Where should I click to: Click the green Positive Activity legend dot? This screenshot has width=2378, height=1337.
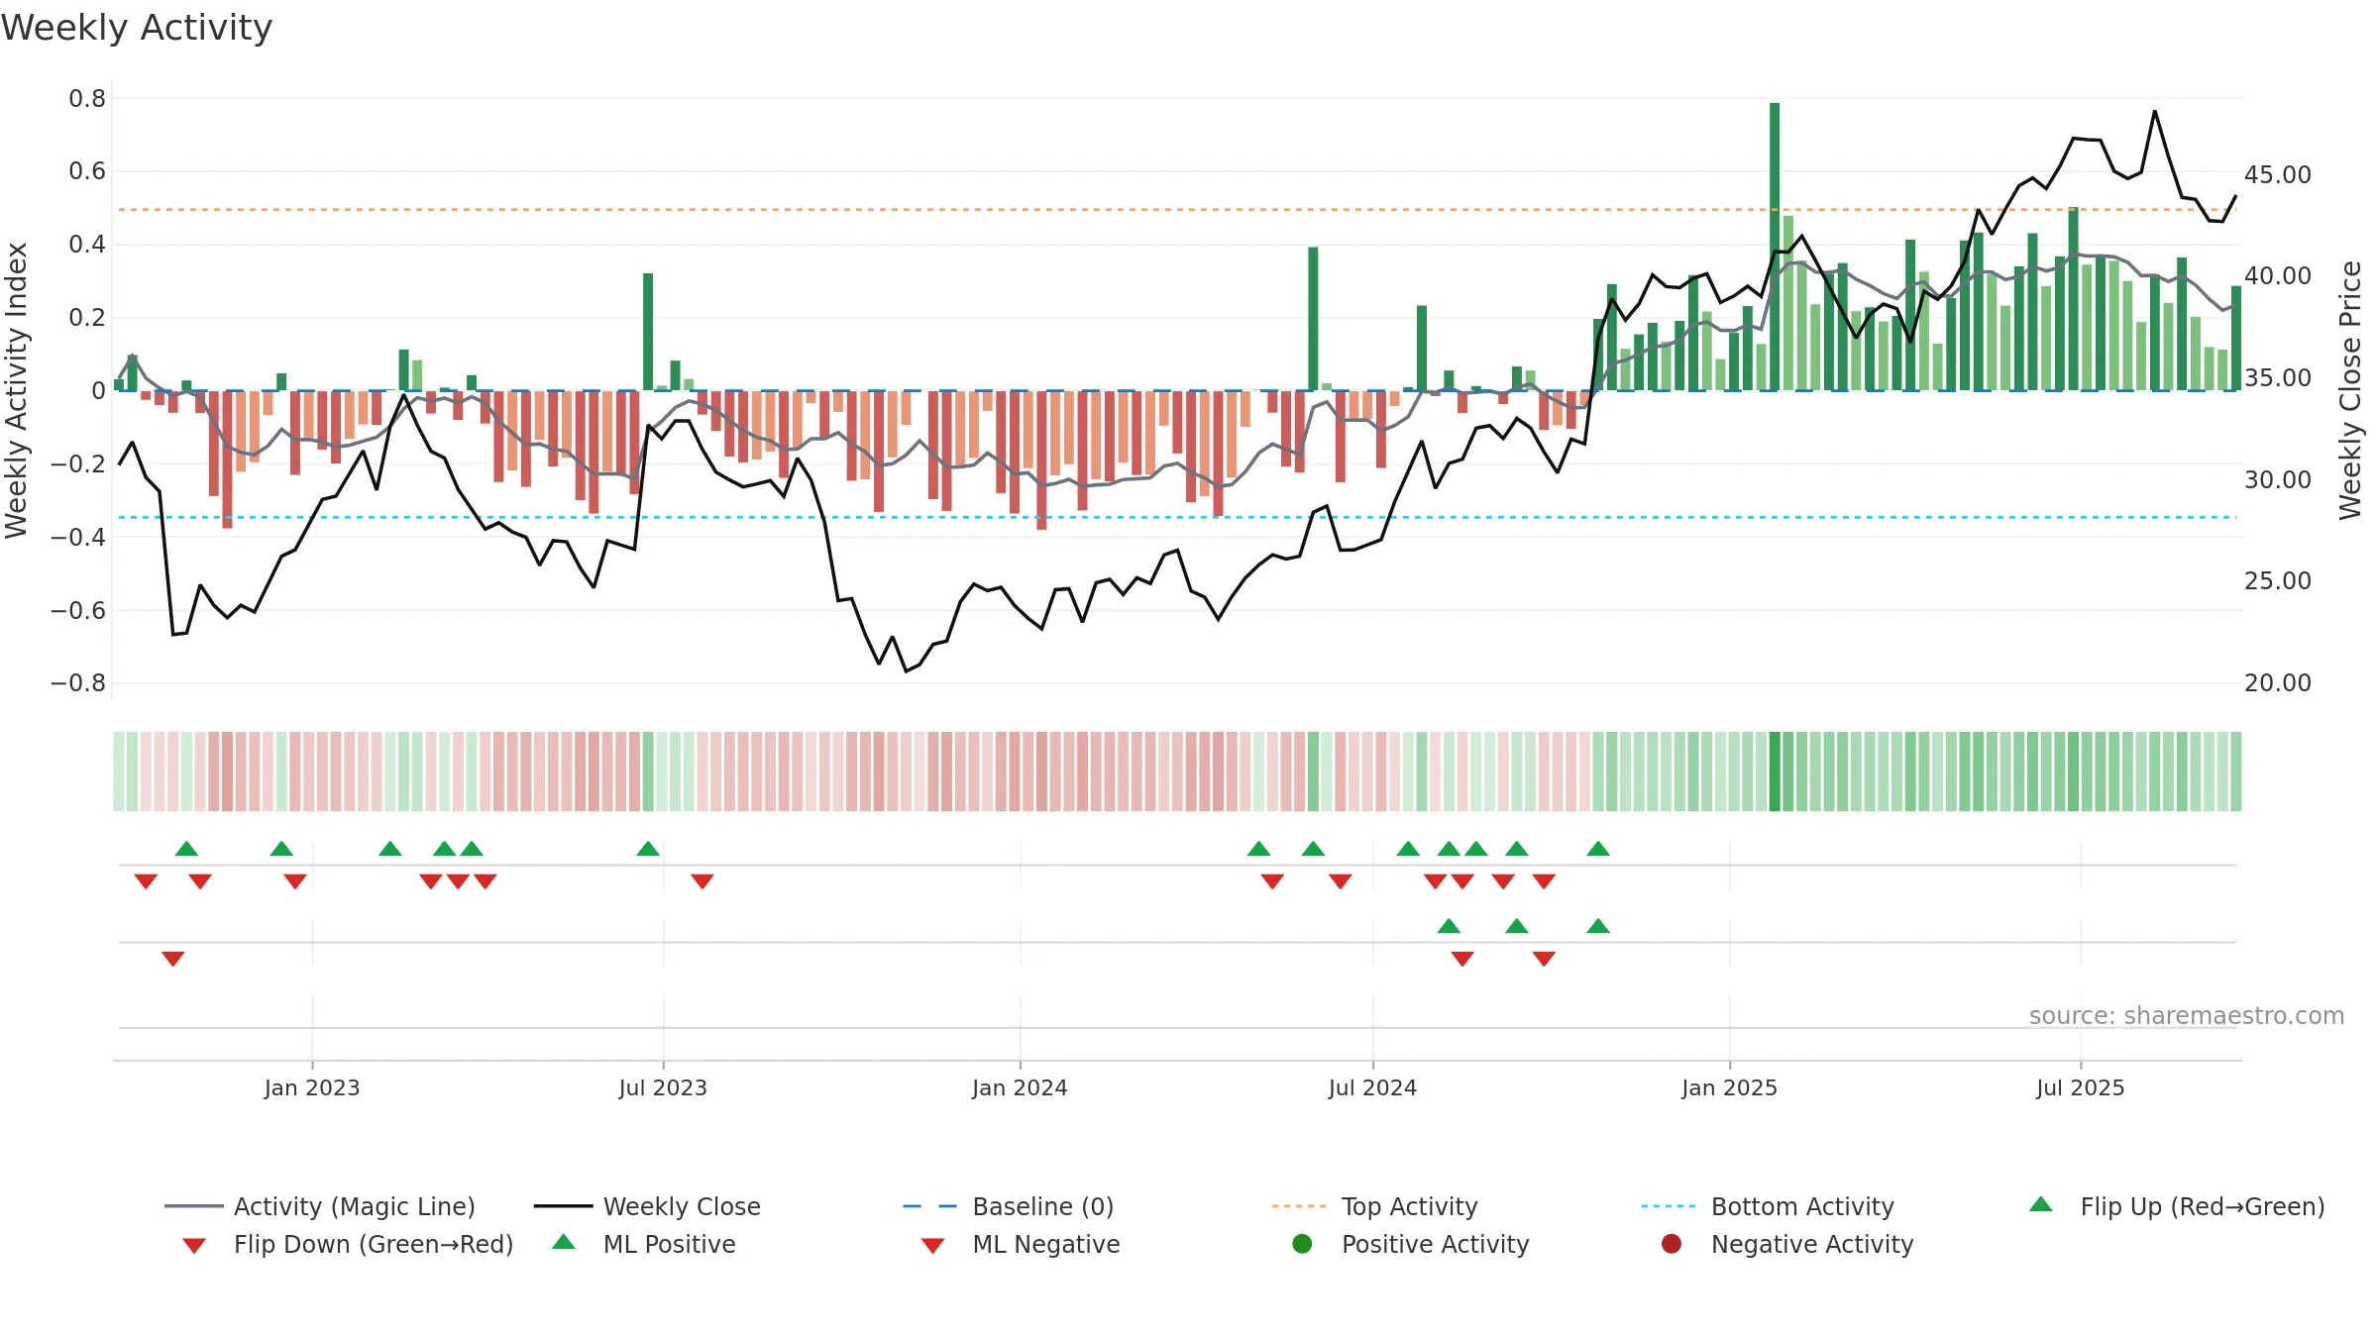[x=1302, y=1244]
